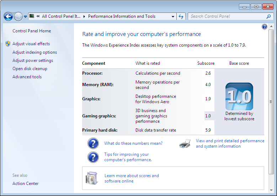View and print detailed performance information
Screen dimensions: 277x196
pyautogui.click(x=230, y=143)
